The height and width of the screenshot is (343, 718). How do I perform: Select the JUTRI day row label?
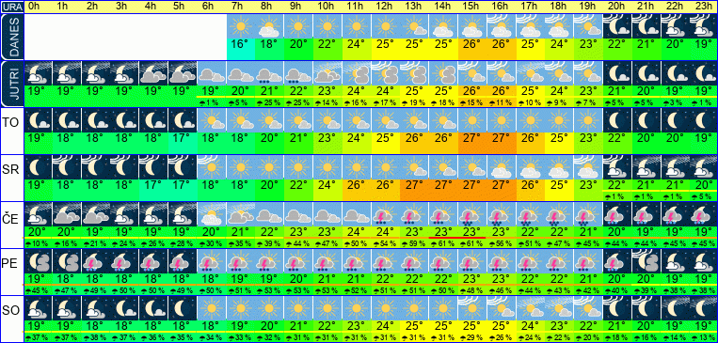pyautogui.click(x=11, y=84)
